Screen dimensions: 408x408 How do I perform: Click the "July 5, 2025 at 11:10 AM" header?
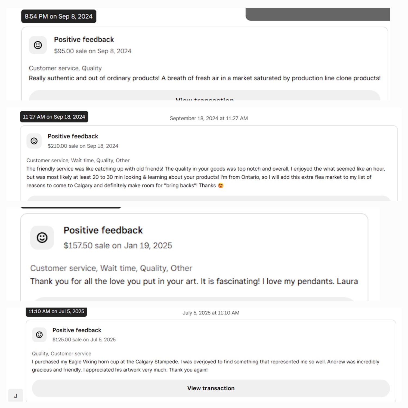click(211, 313)
